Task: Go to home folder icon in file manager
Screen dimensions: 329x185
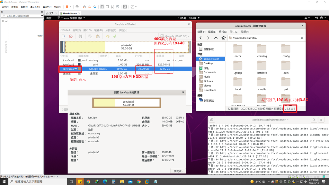Action: 224,38
